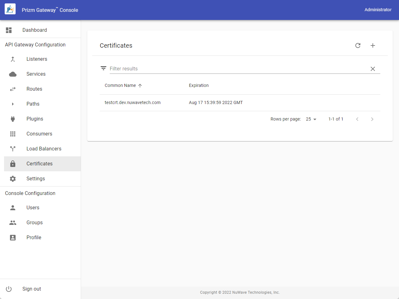Click the Prizm Gateway logo
Viewport: 399px width, 299px height.
[10, 10]
